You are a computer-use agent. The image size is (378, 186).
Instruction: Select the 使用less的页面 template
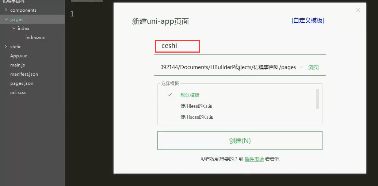[196, 106]
